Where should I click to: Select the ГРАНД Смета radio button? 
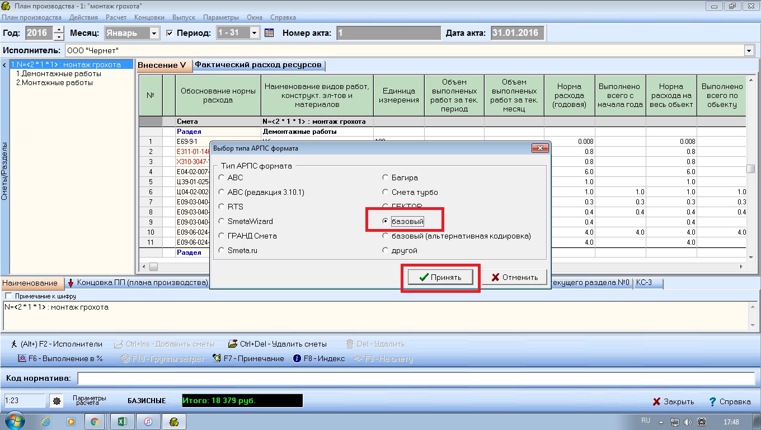[x=222, y=236]
